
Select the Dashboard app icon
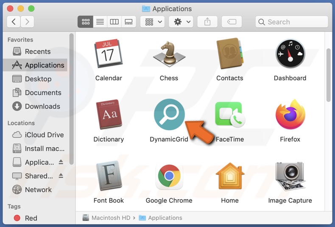point(290,53)
